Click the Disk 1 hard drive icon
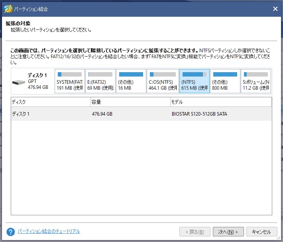This screenshot has width=283, height=242. pyautogui.click(x=18, y=82)
